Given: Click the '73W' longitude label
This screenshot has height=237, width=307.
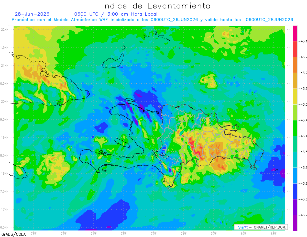Looking at the screenshot, I should 124,233.
